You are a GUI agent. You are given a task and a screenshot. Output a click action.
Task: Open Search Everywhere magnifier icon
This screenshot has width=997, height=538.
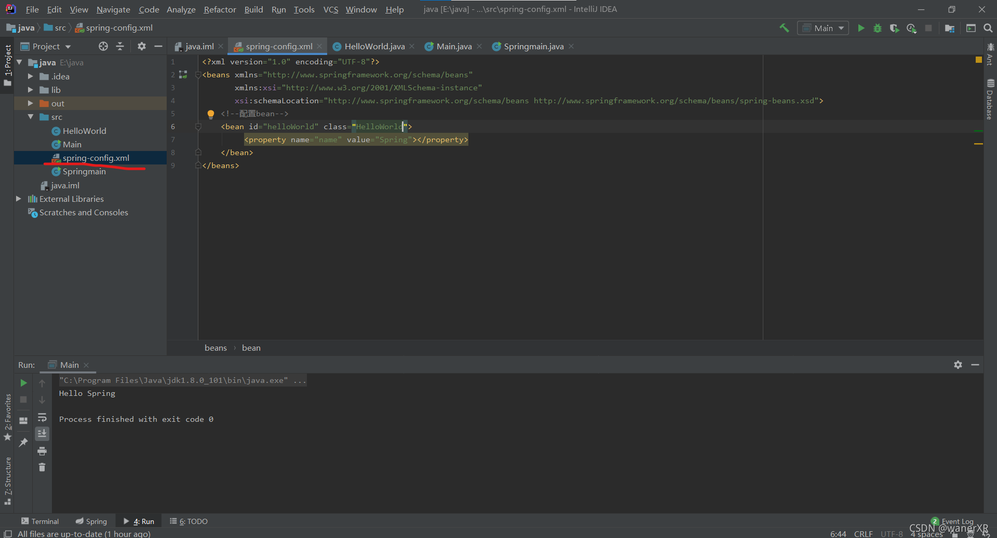pos(988,28)
